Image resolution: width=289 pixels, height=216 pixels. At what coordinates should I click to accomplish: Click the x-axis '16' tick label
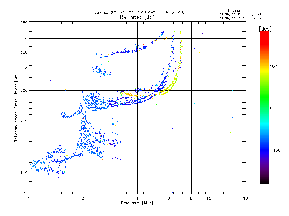coord(246,198)
